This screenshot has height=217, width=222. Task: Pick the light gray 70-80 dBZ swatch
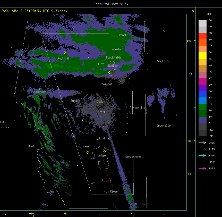202,23
